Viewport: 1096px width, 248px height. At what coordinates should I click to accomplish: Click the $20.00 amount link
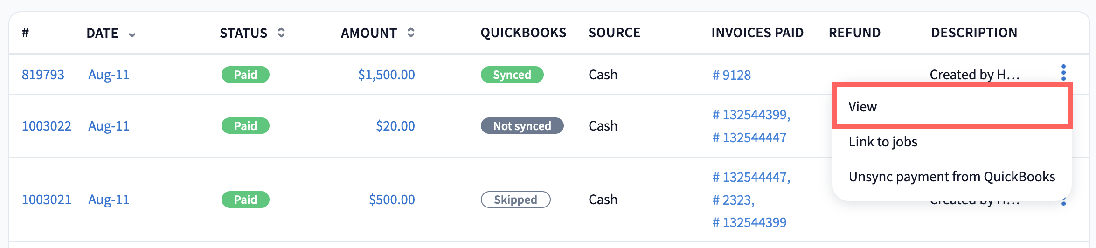click(x=395, y=126)
